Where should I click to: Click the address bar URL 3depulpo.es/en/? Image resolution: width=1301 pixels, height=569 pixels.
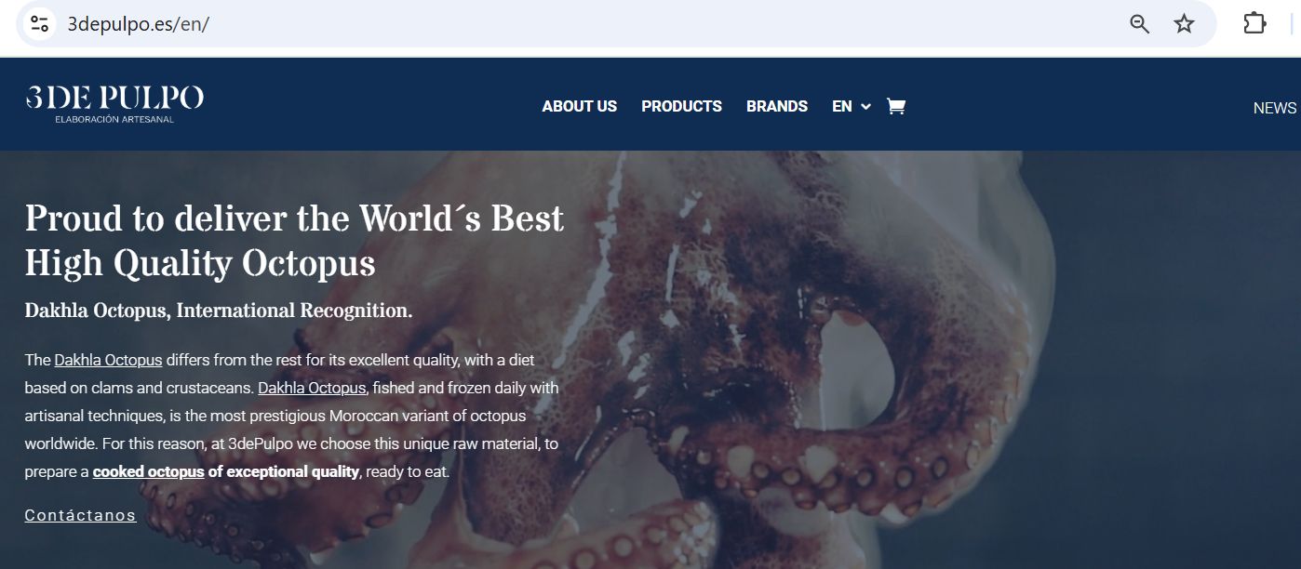(139, 24)
